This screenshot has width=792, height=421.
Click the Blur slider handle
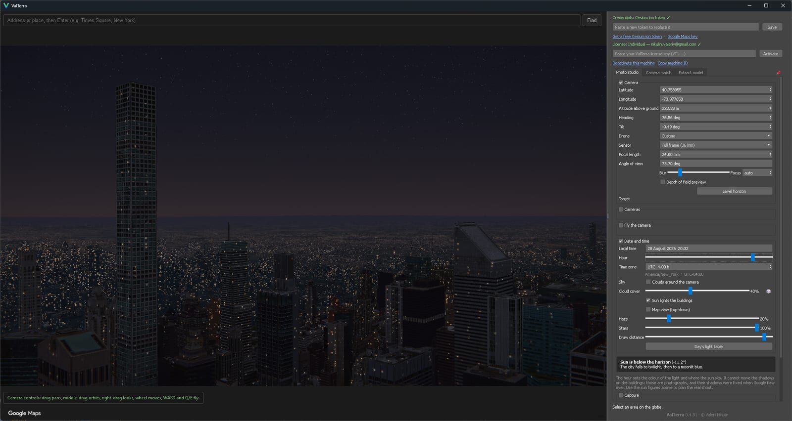click(680, 172)
